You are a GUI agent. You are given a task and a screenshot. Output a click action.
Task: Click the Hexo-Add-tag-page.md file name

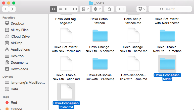click(x=66, y=21)
